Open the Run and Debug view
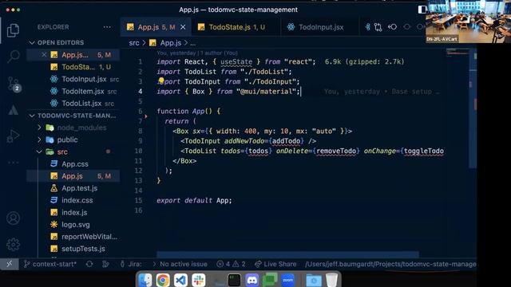The width and height of the screenshot is (511, 287). click(x=13, y=136)
